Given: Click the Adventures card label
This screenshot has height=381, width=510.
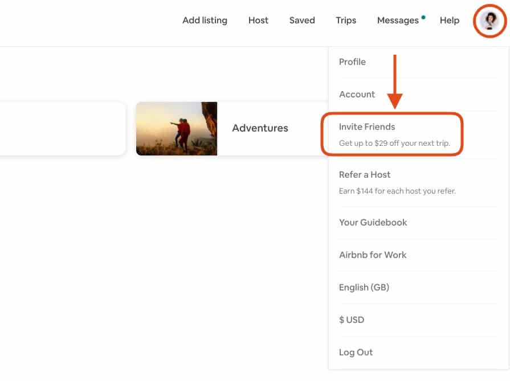Looking at the screenshot, I should pyautogui.click(x=260, y=129).
